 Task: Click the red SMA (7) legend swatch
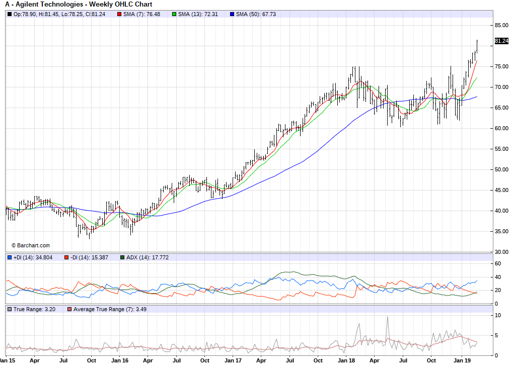tap(119, 15)
